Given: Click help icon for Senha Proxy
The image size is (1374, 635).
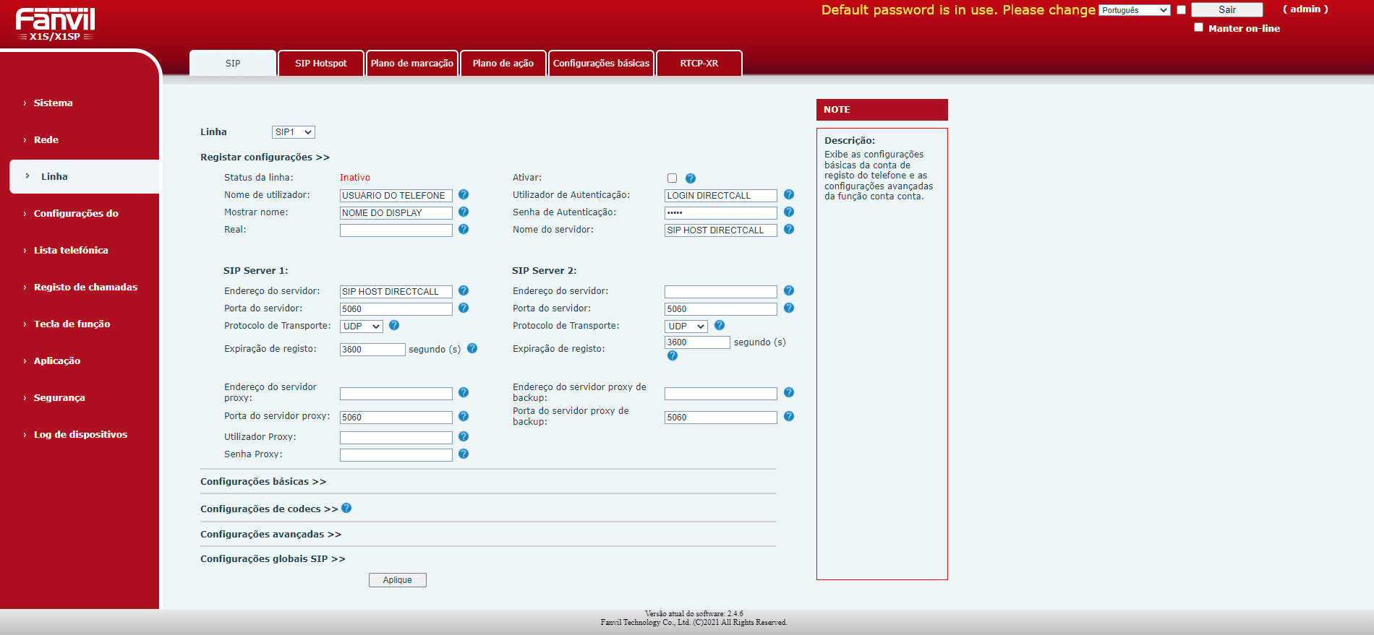Looking at the screenshot, I should pos(464,454).
